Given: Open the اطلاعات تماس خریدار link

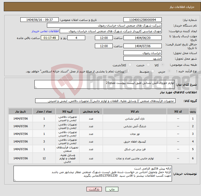Looking at the screenshot, I should click(45, 31).
